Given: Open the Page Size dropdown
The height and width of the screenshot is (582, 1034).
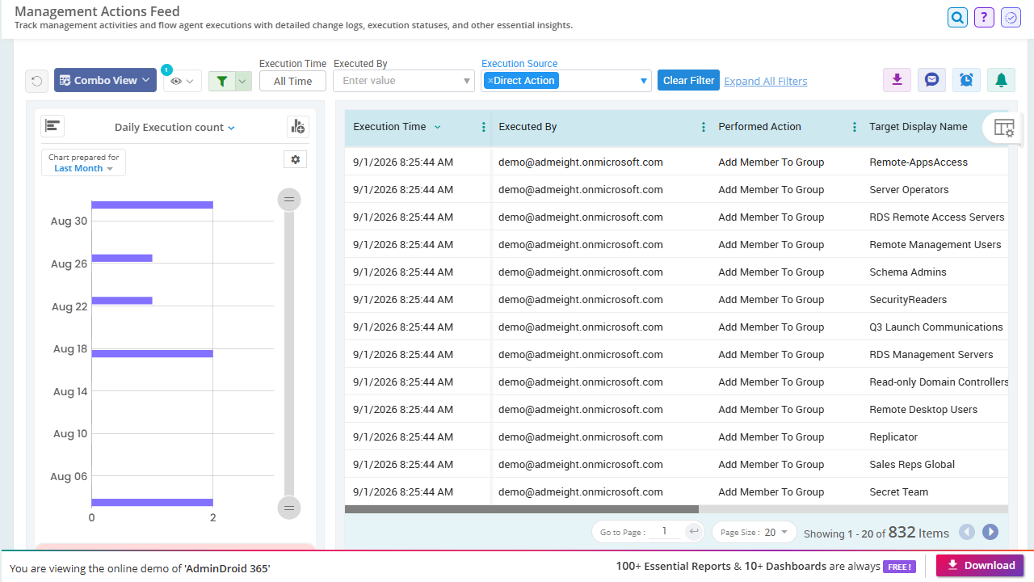Looking at the screenshot, I should click(x=754, y=532).
